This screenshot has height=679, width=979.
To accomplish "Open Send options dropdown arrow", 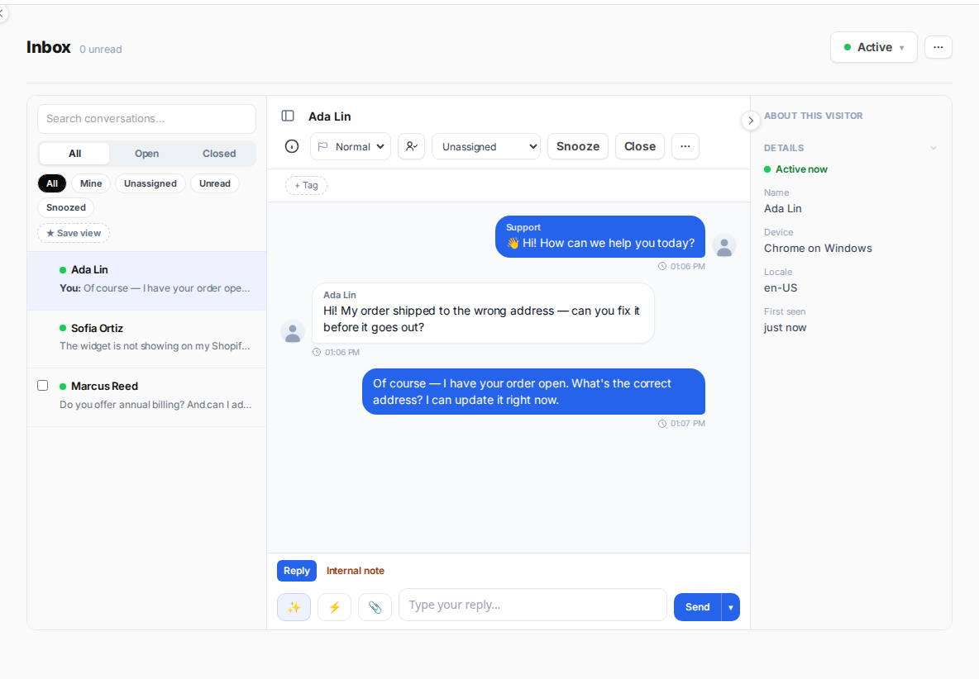I will (x=730, y=607).
